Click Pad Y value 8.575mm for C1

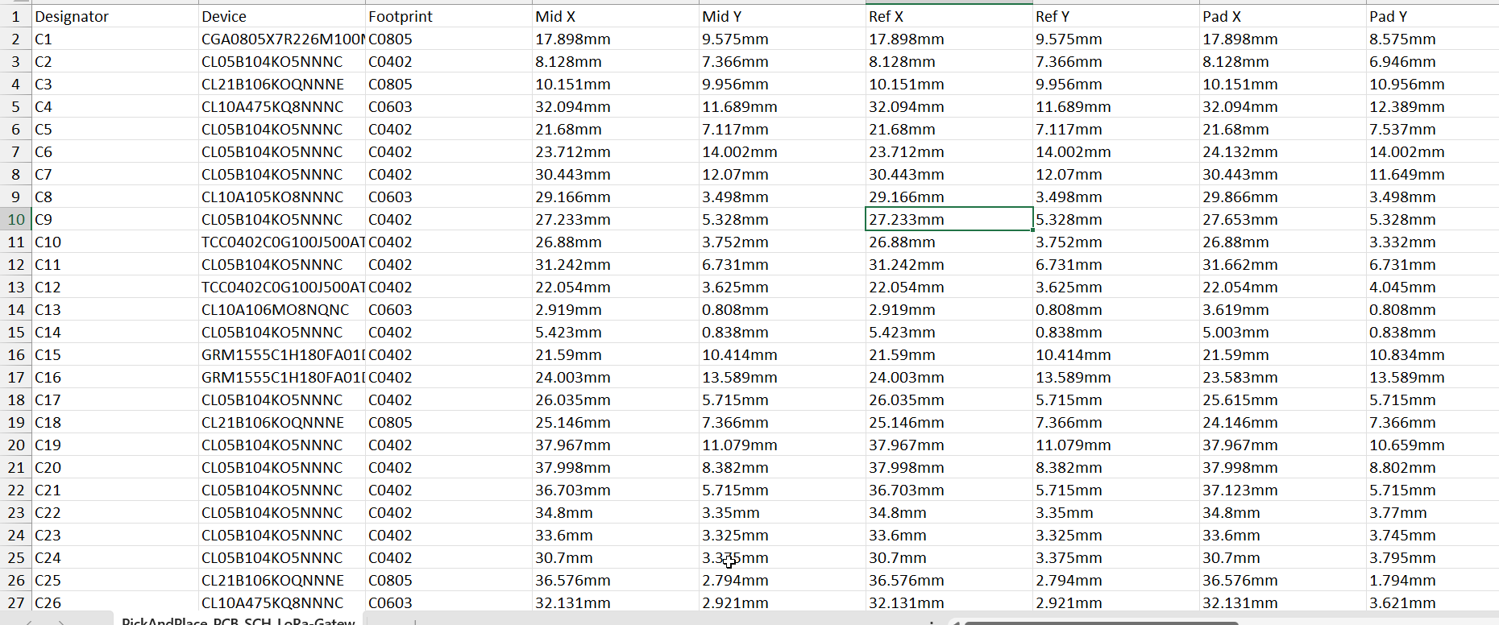coord(1432,39)
